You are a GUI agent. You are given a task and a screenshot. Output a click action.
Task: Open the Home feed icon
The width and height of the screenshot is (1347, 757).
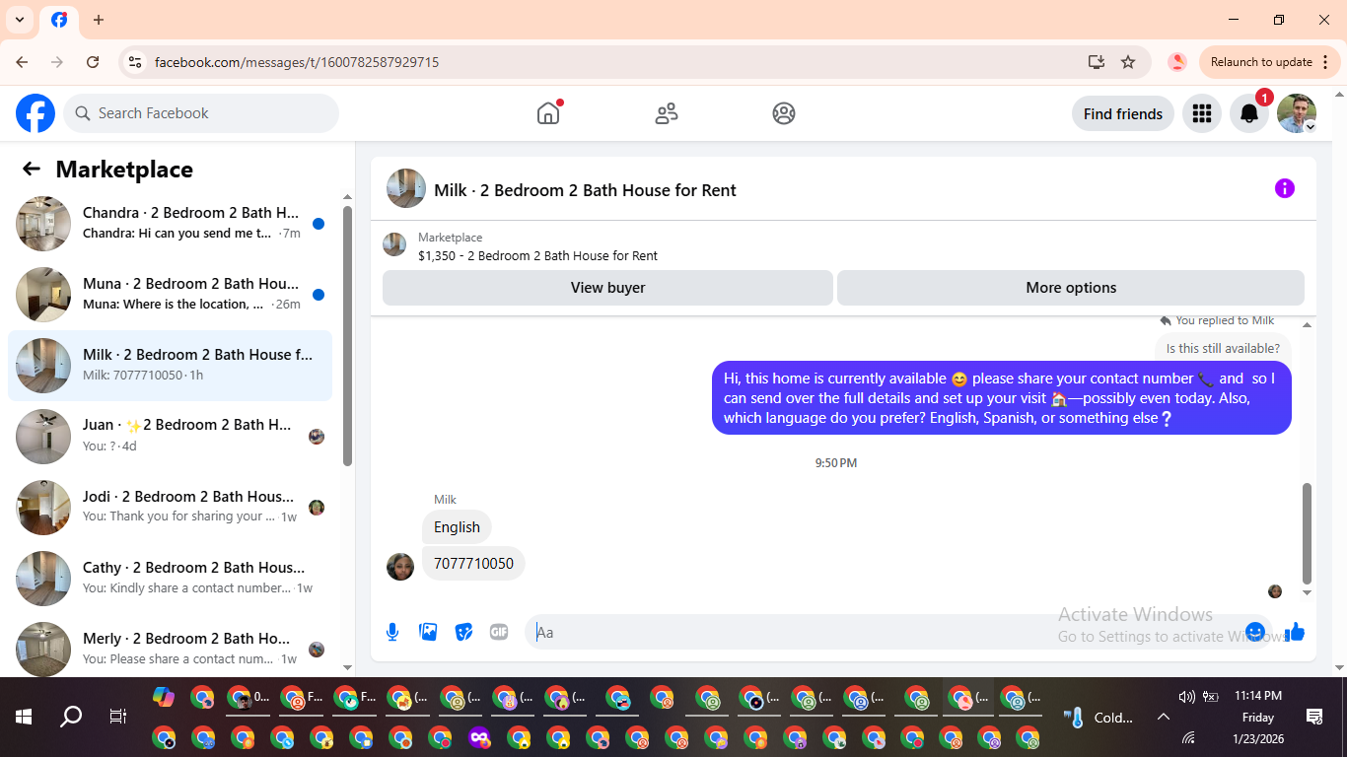(x=548, y=113)
